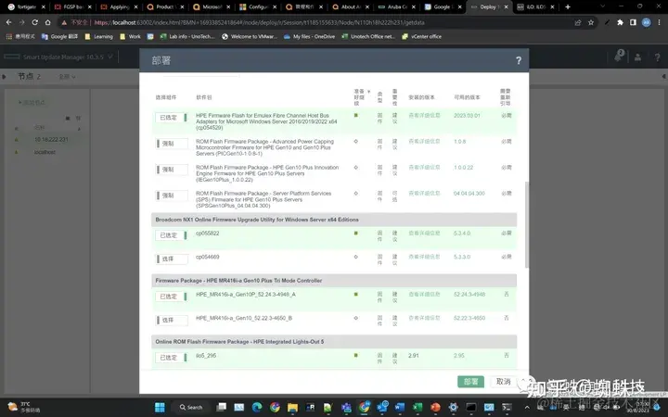The image size is (668, 417).
Task: Click the browser home icon
Action: click(x=47, y=22)
